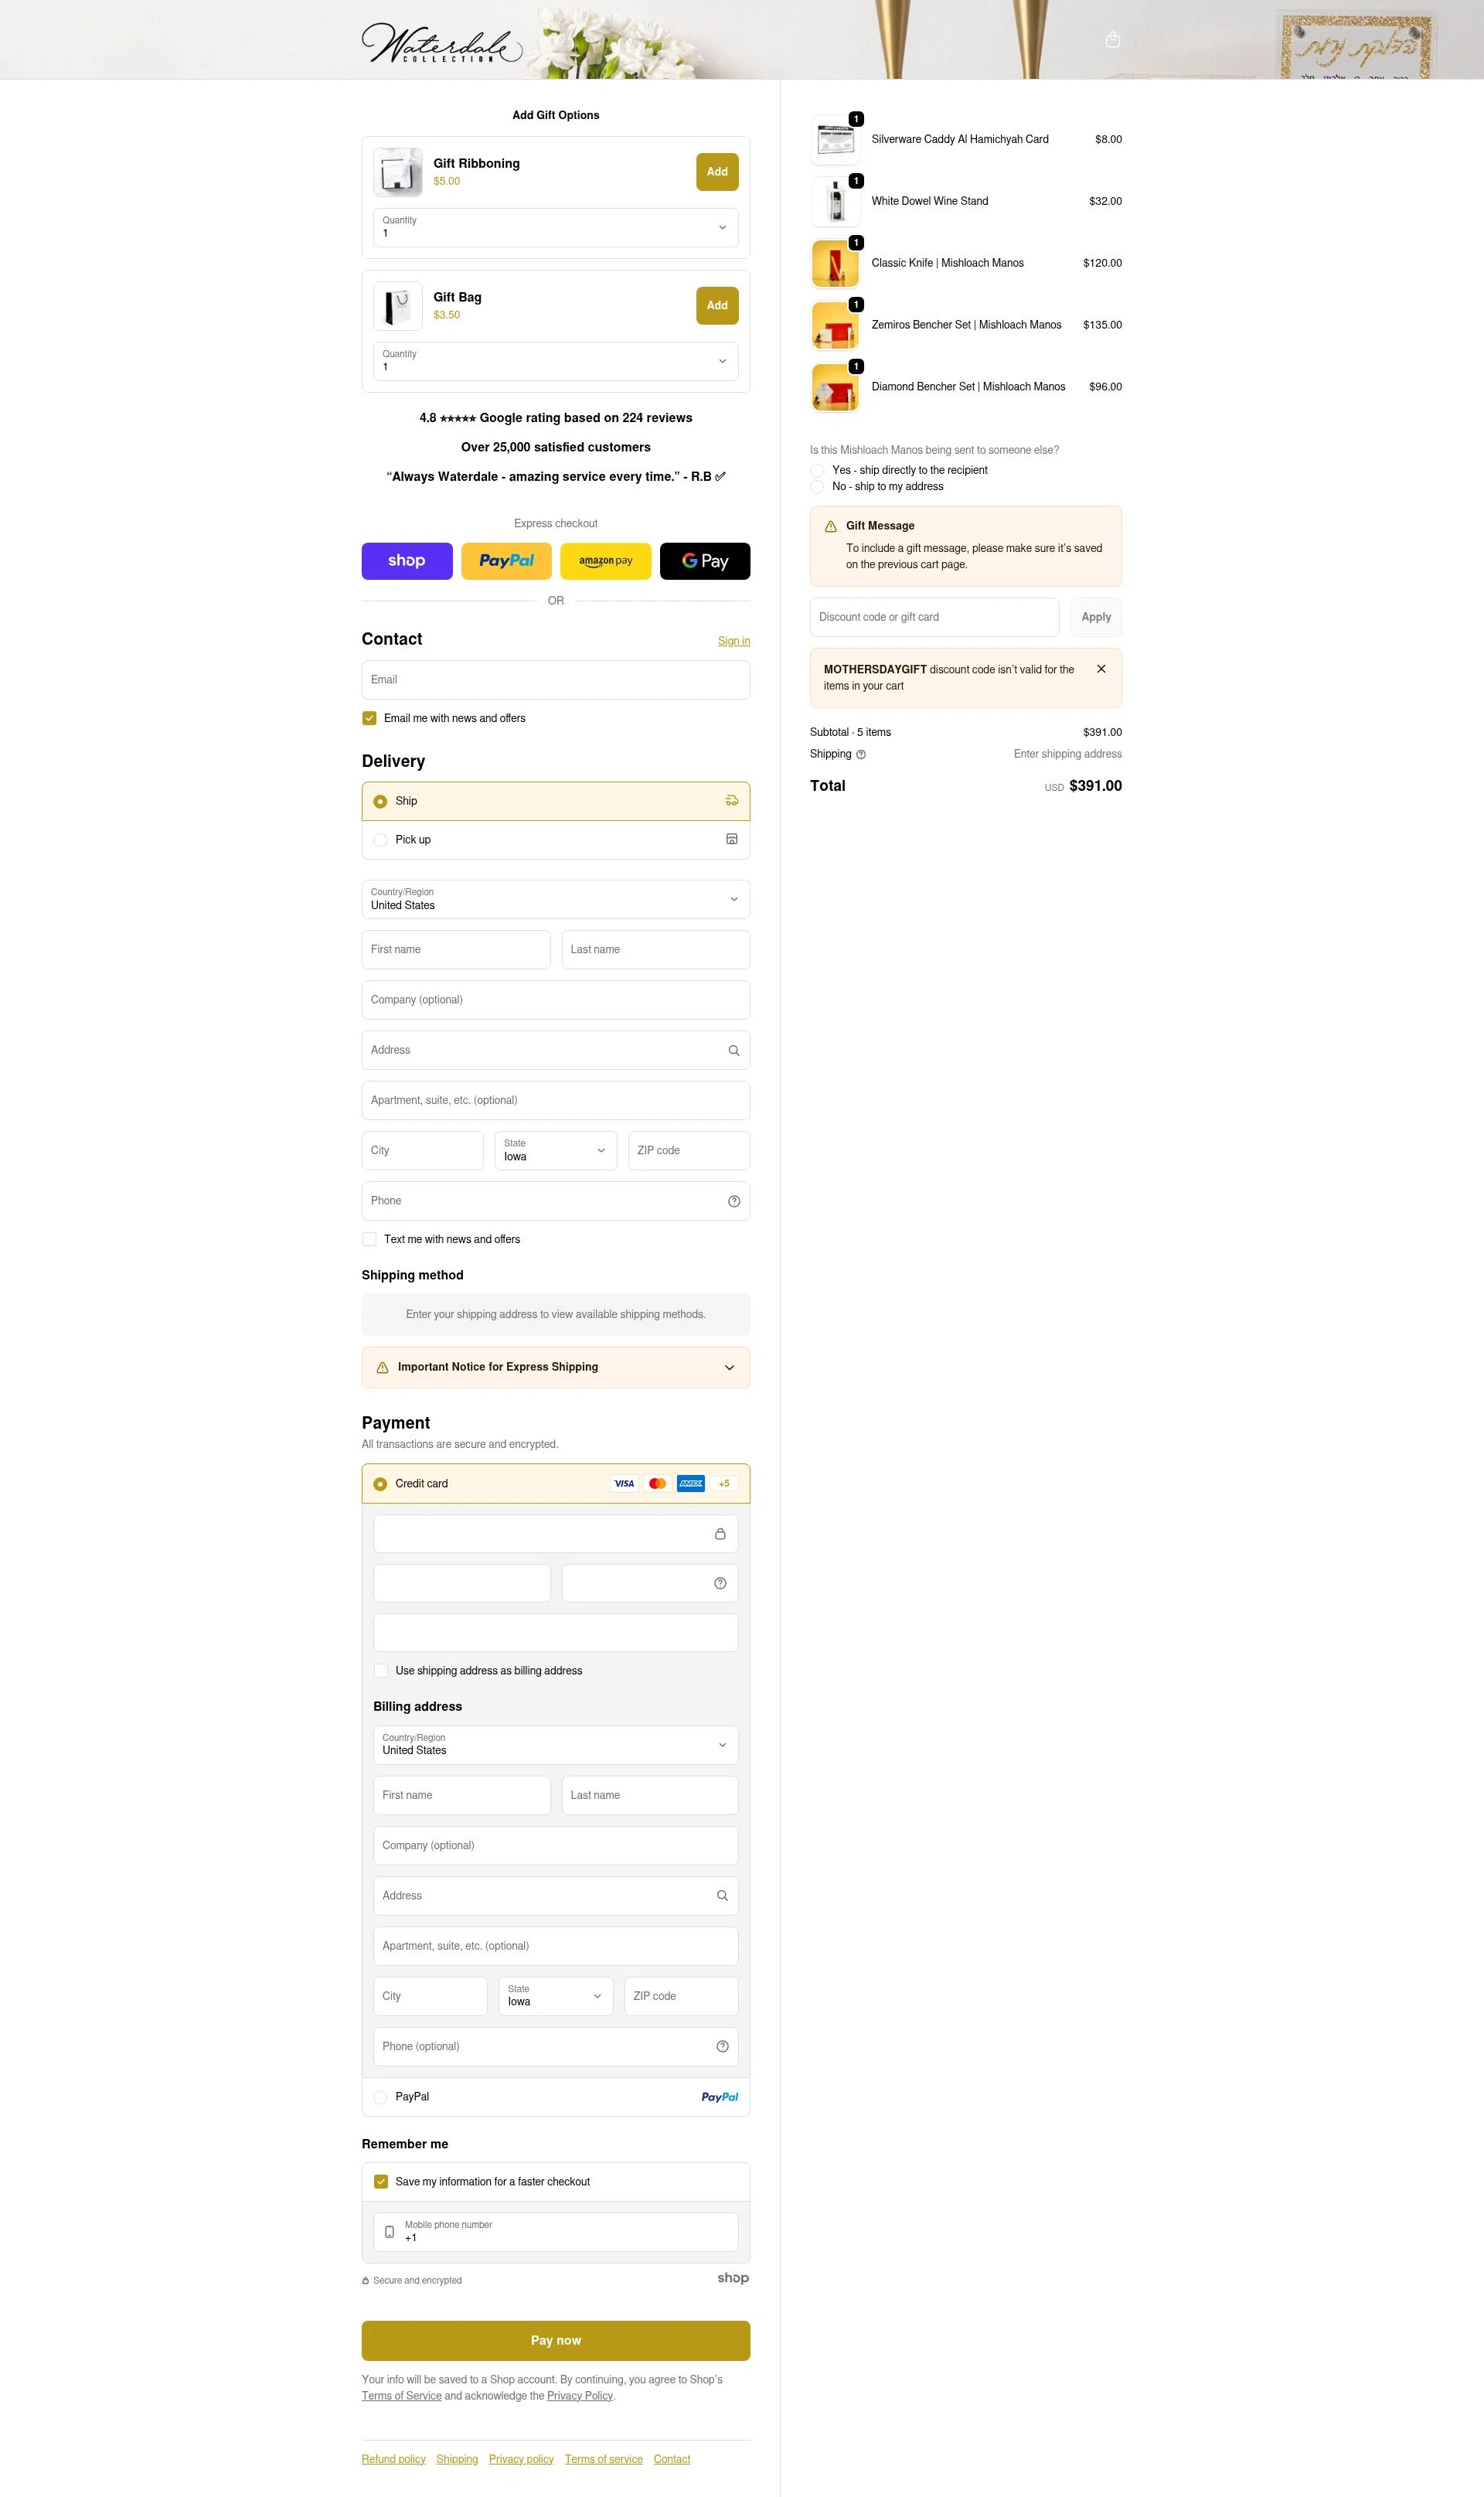Image resolution: width=1484 pixels, height=2497 pixels.
Task: Click the truck icon on Ship option
Action: pos(731,801)
